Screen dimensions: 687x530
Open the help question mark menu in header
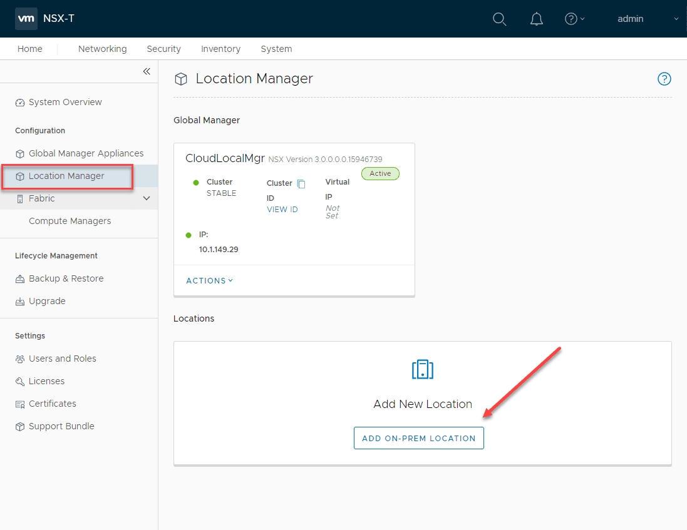[574, 19]
